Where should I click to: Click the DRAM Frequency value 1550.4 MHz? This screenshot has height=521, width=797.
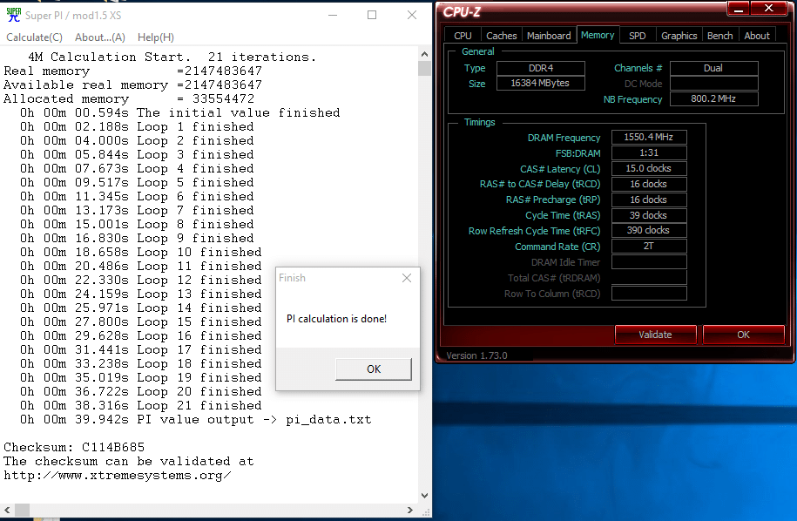point(649,138)
